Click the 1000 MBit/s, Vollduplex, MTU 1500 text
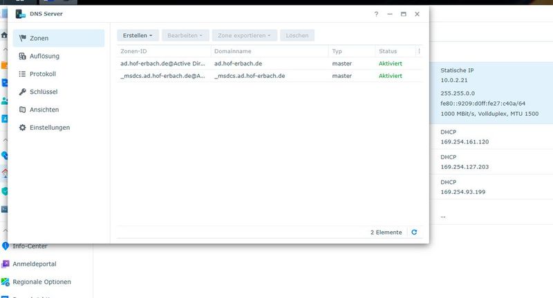 pos(489,114)
